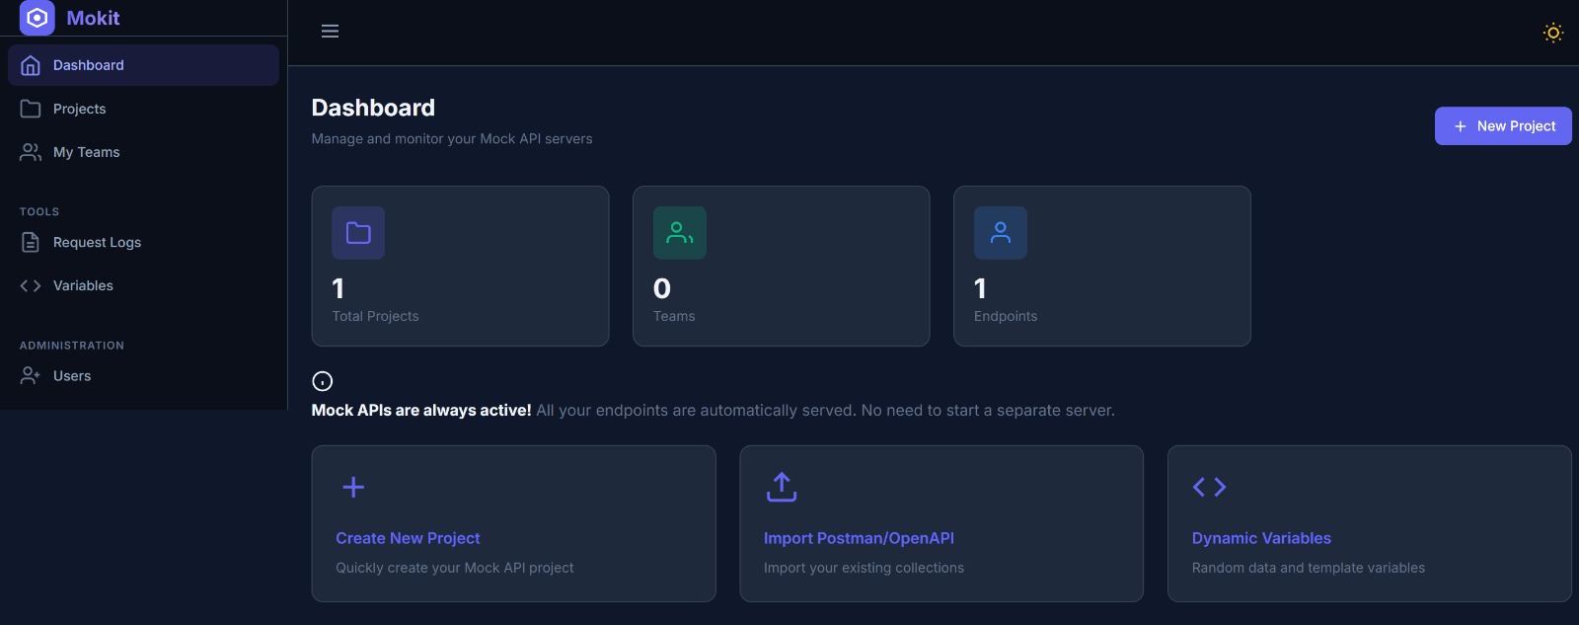Click the Dashboard page heading

373,108
